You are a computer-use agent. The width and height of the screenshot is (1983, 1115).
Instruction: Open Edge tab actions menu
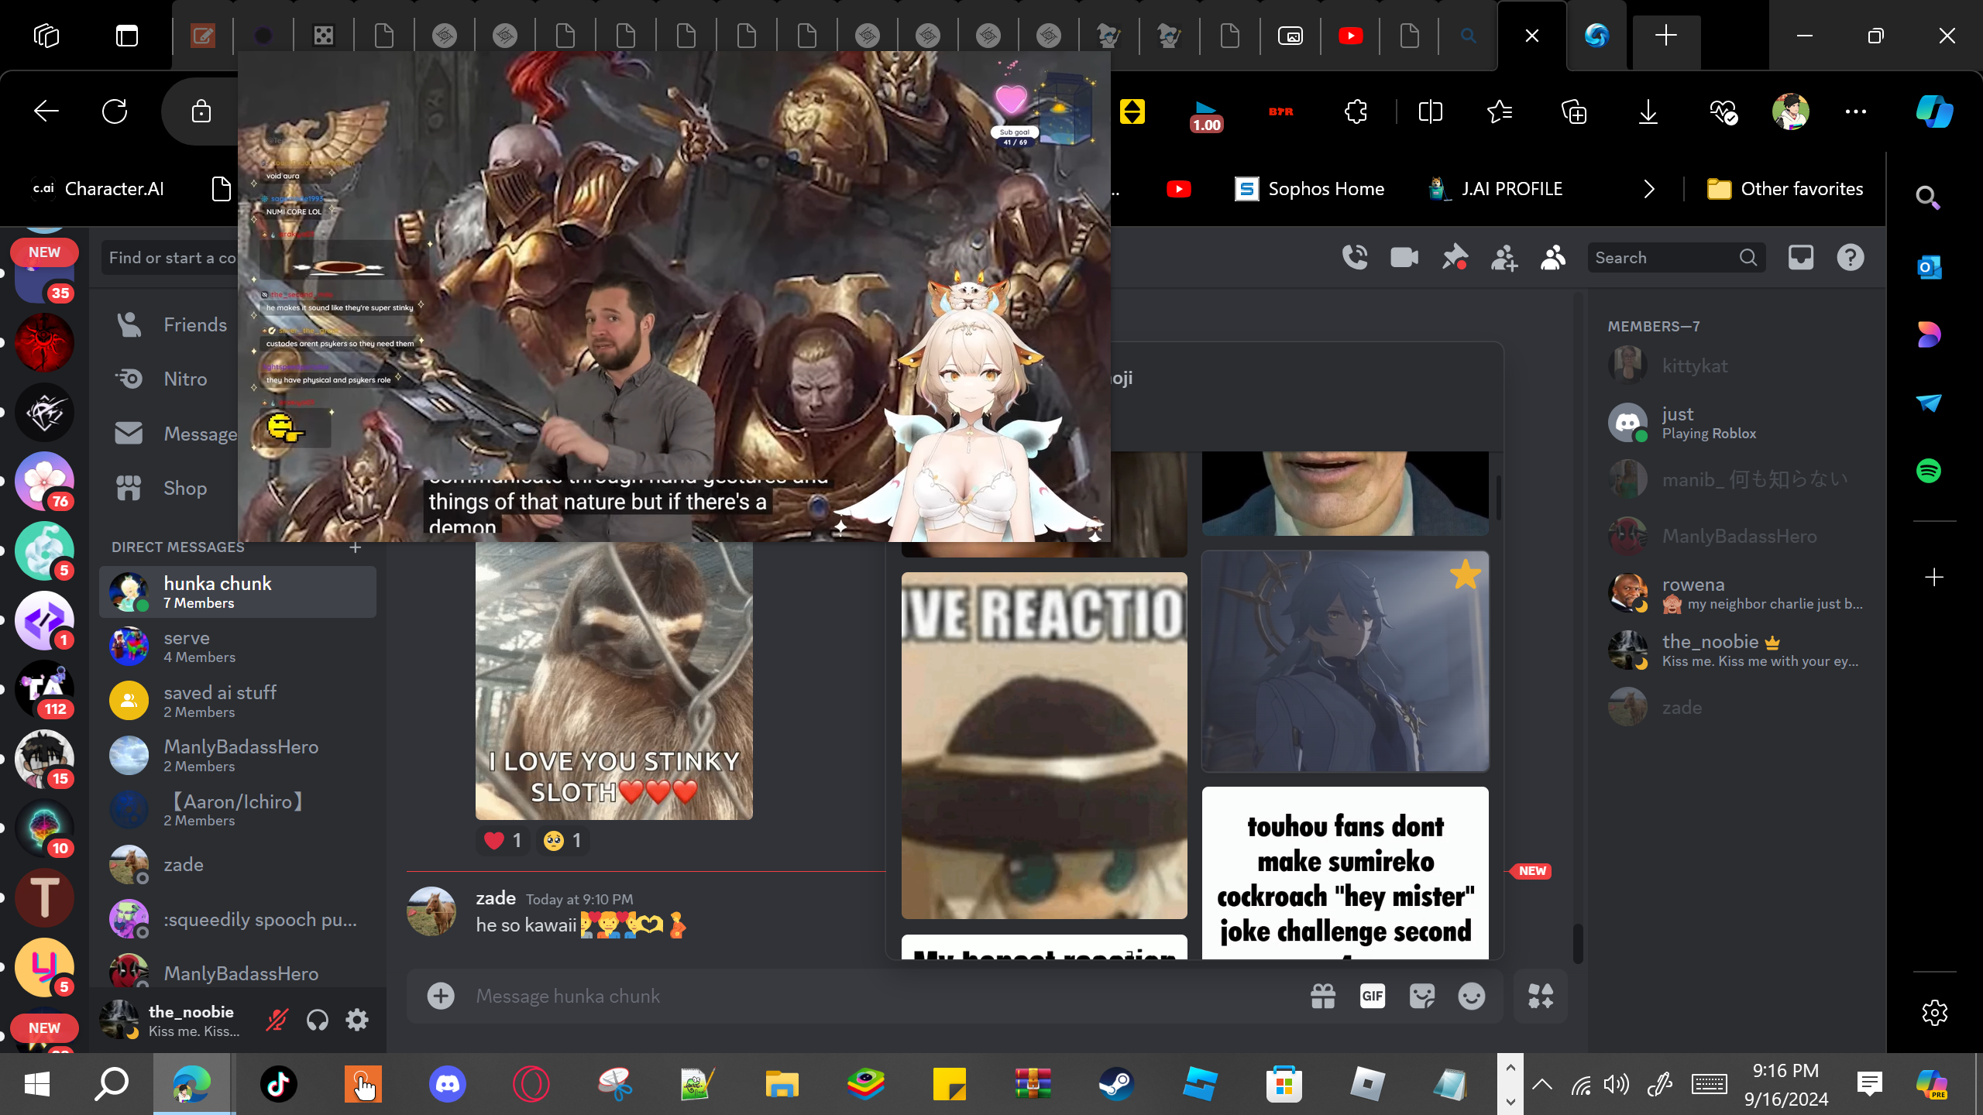[x=127, y=36]
